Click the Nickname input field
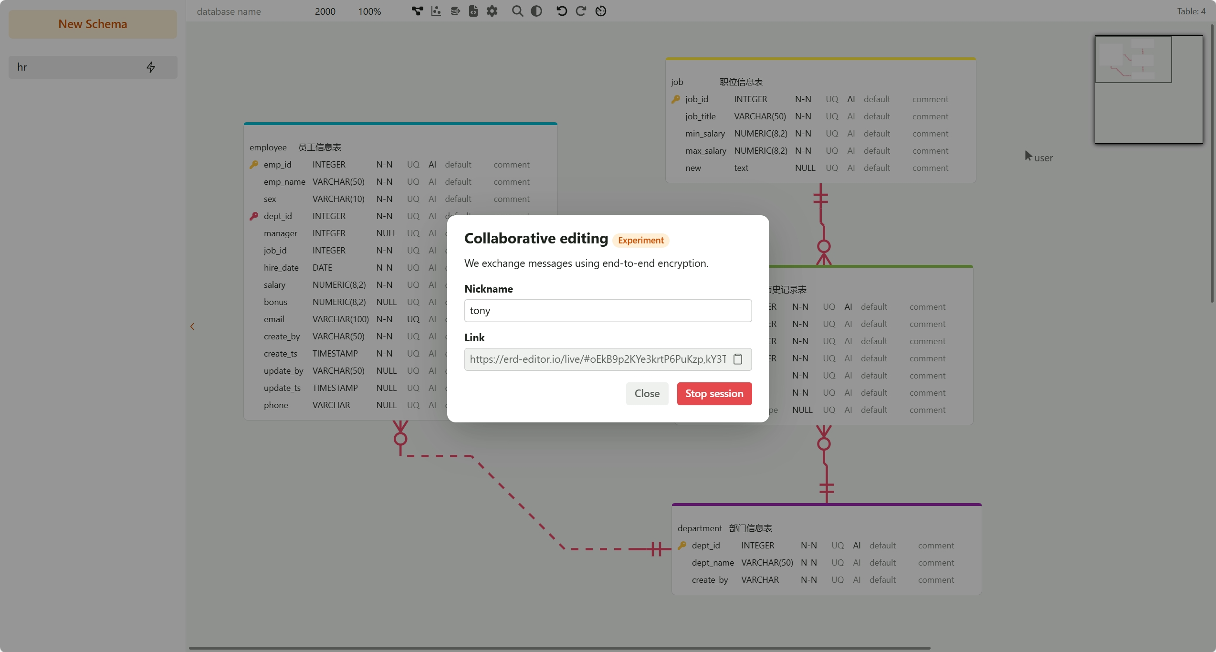This screenshot has width=1216, height=652. pos(608,311)
